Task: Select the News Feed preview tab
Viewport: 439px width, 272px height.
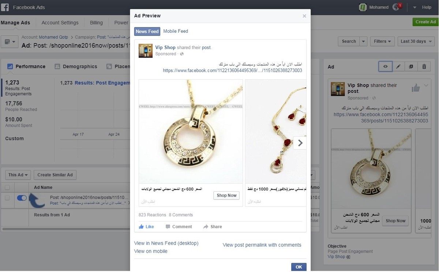Action: tap(147, 31)
